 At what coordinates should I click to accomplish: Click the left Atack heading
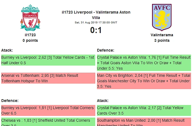click(x=7, y=50)
